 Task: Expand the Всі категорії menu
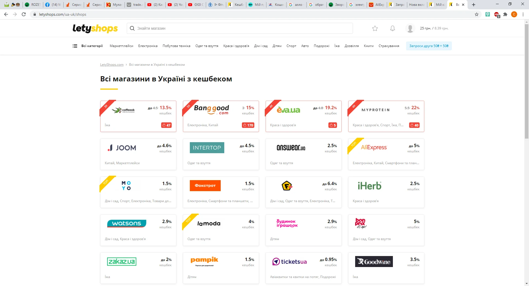pos(92,46)
